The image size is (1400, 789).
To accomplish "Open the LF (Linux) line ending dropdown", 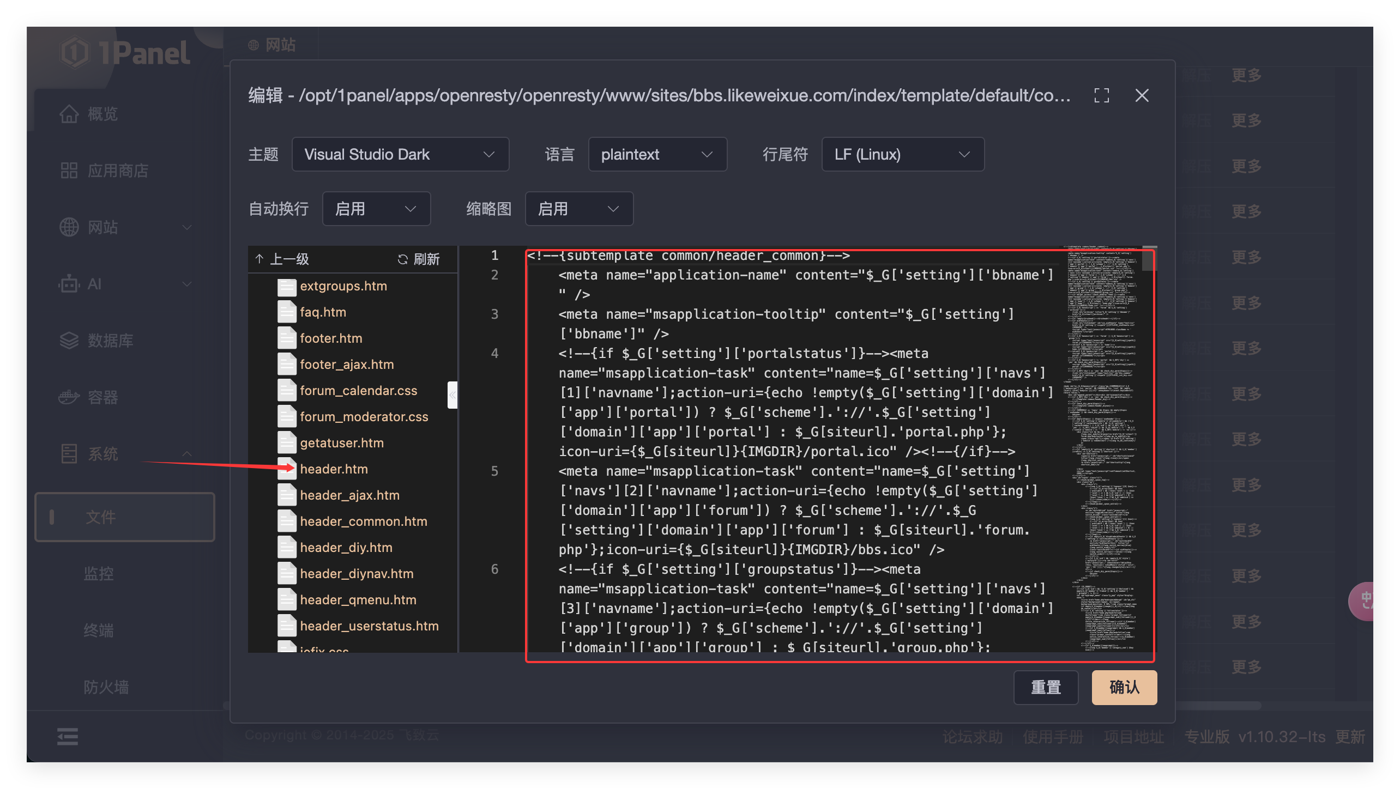I will [x=902, y=154].
